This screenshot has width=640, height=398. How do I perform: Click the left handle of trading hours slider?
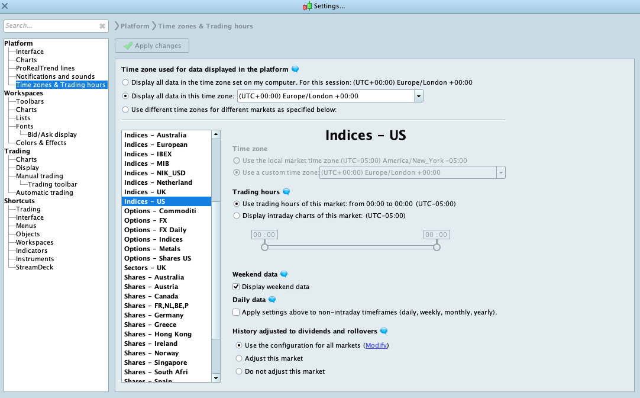[x=264, y=247]
